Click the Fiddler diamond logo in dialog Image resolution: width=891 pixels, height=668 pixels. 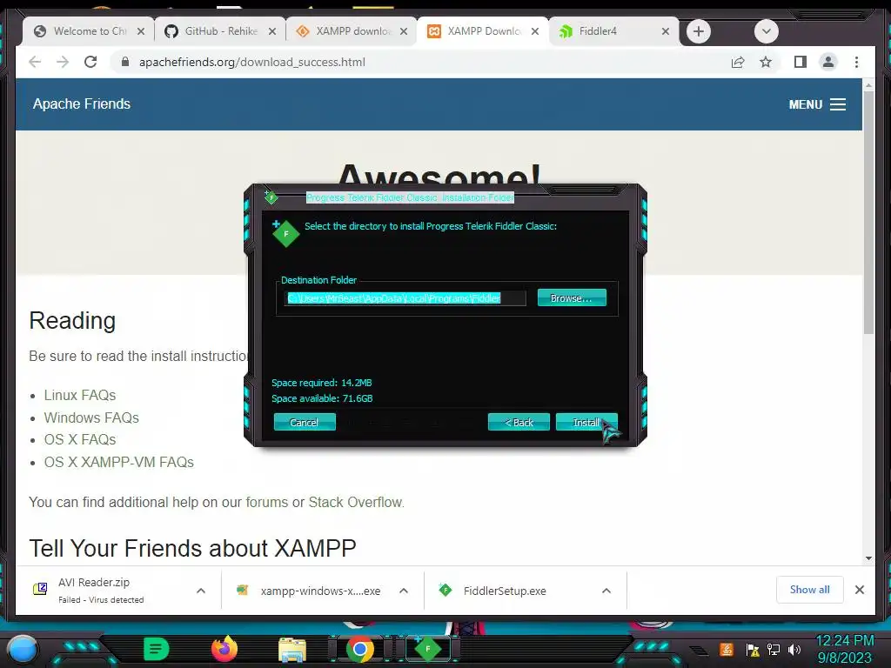point(285,233)
